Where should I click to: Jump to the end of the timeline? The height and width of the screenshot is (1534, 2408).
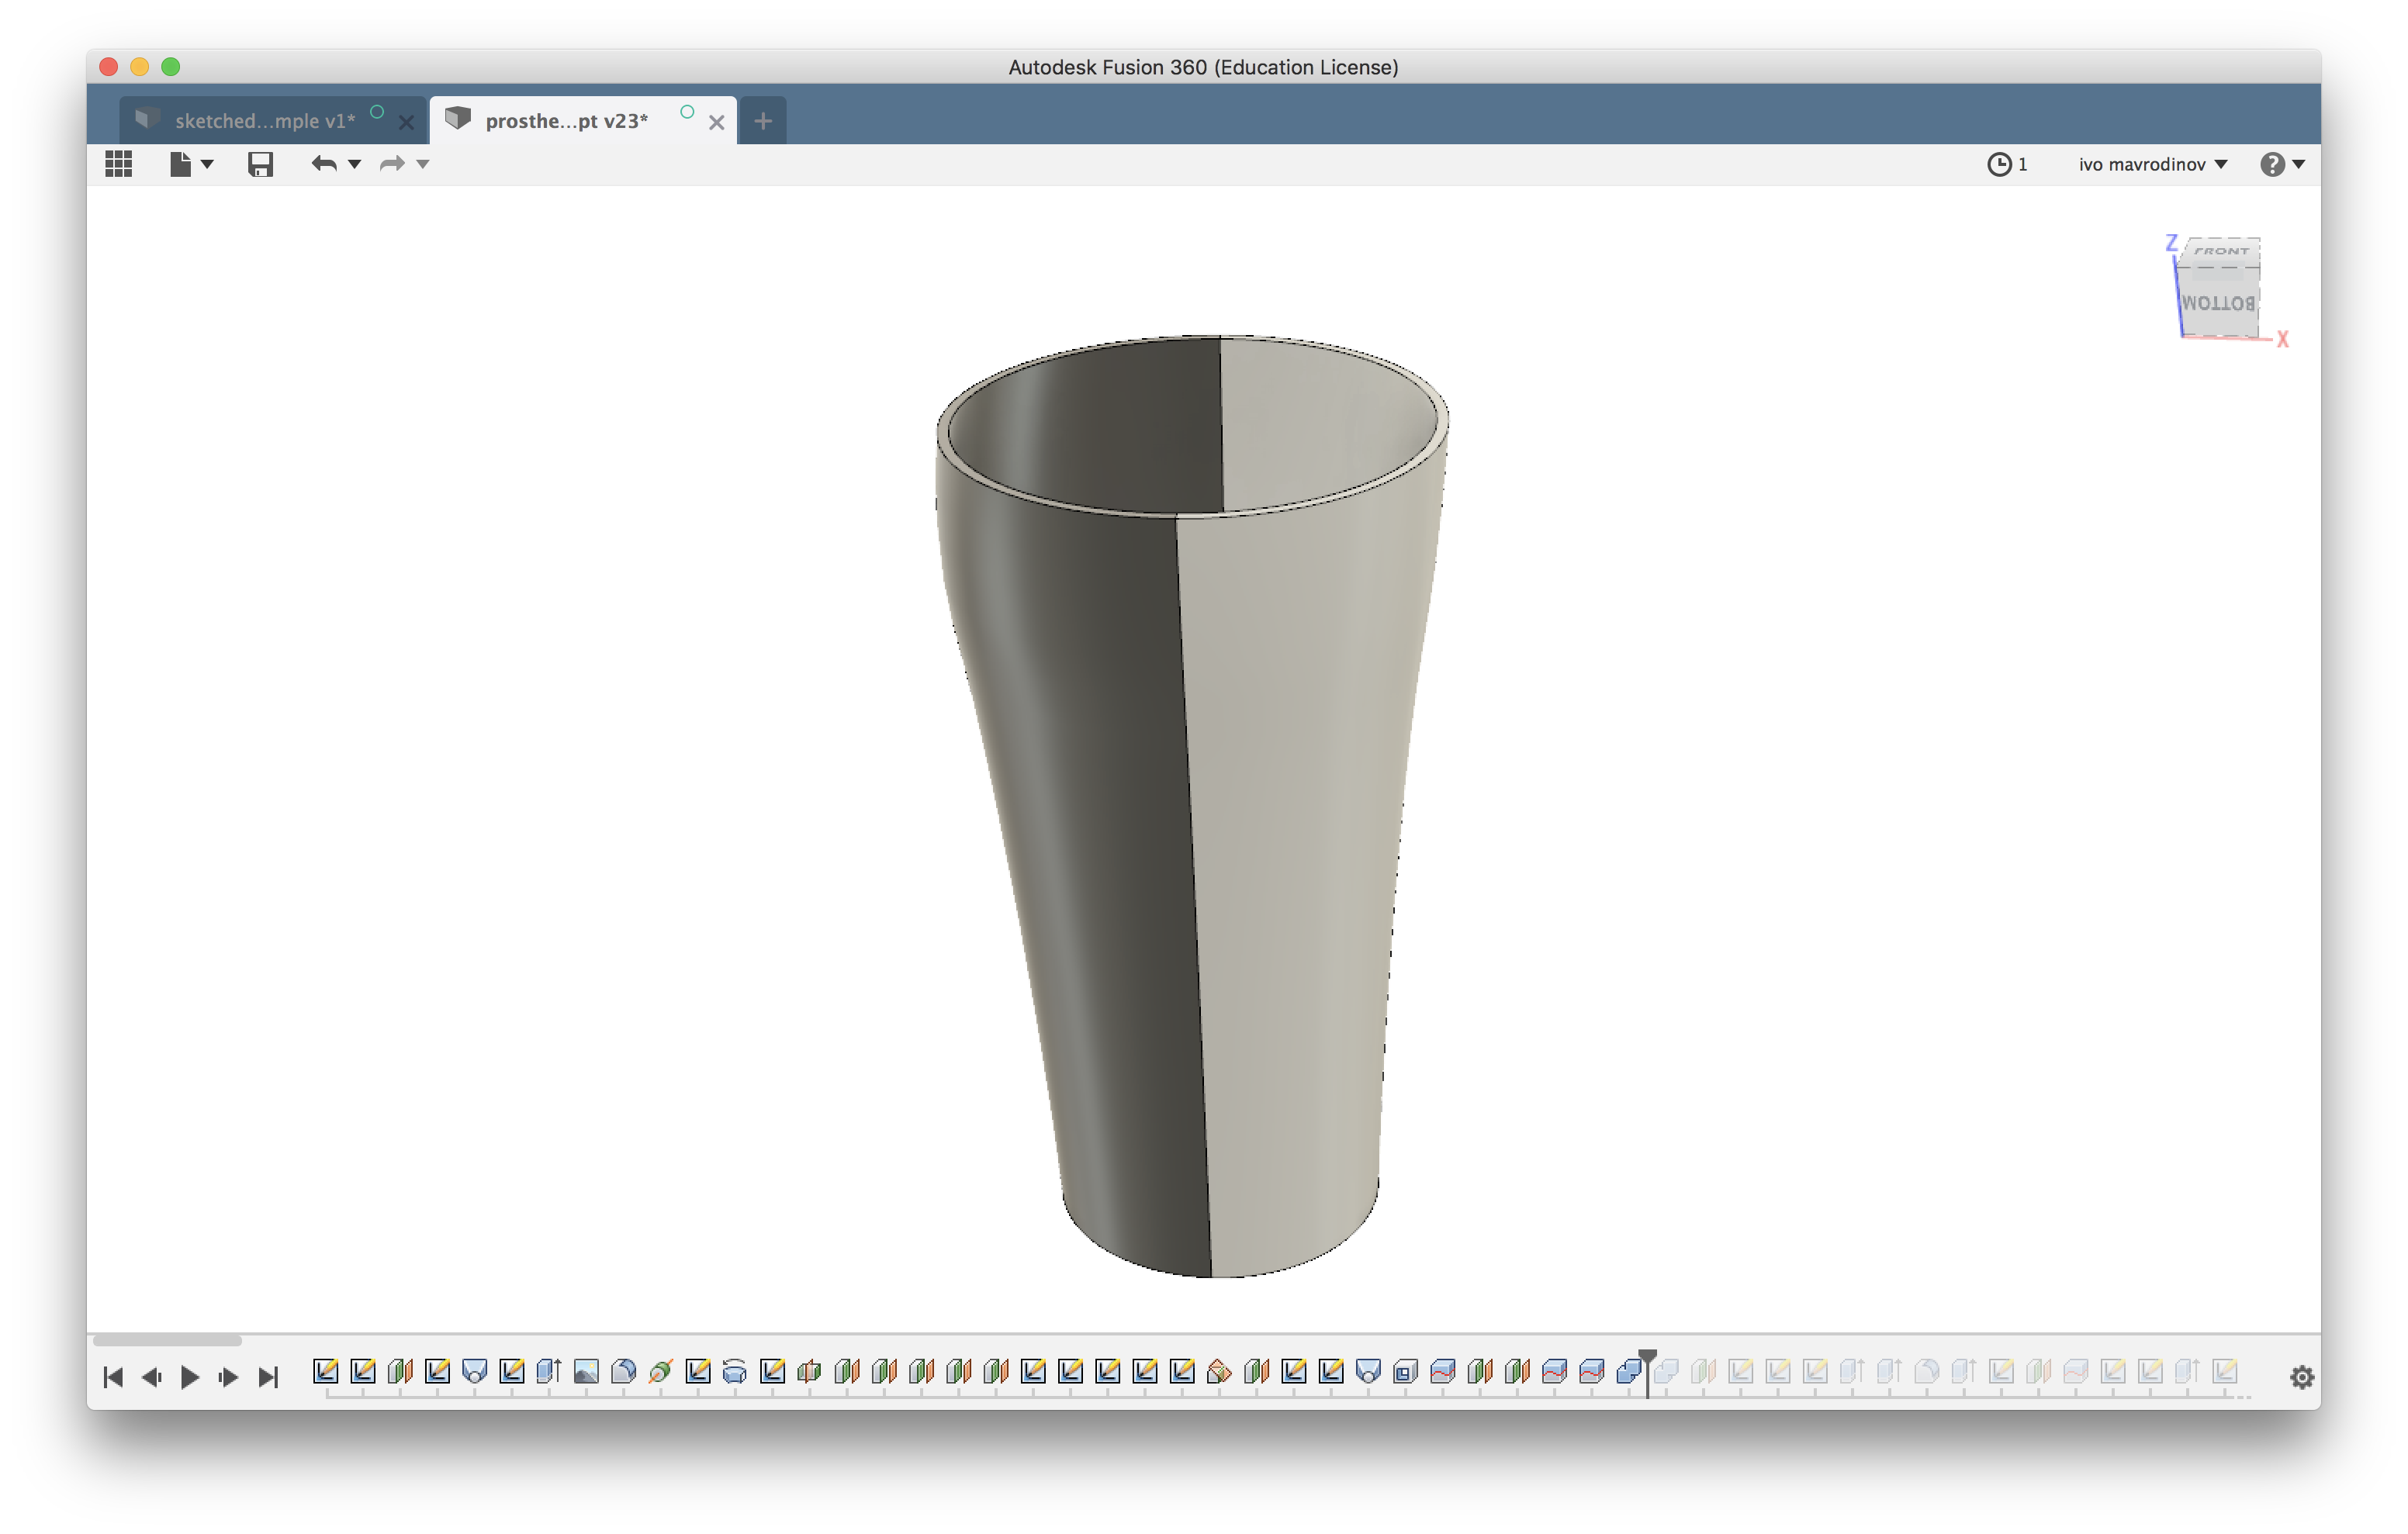pos(267,1377)
